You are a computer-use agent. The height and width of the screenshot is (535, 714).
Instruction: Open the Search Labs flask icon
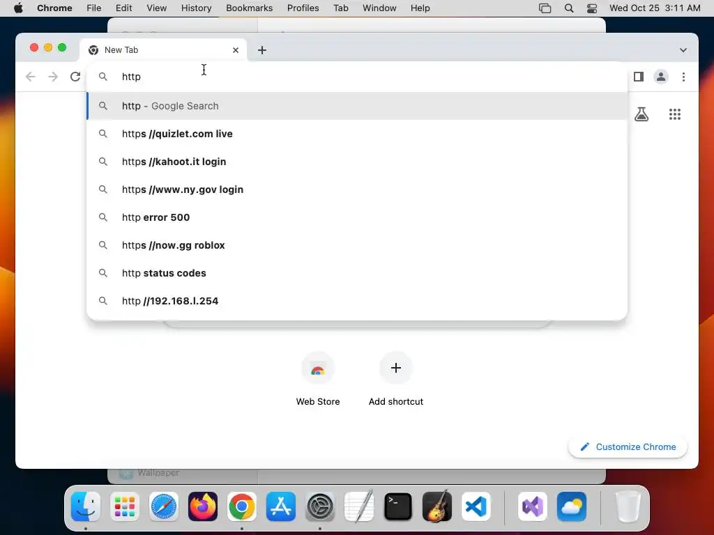[641, 114]
